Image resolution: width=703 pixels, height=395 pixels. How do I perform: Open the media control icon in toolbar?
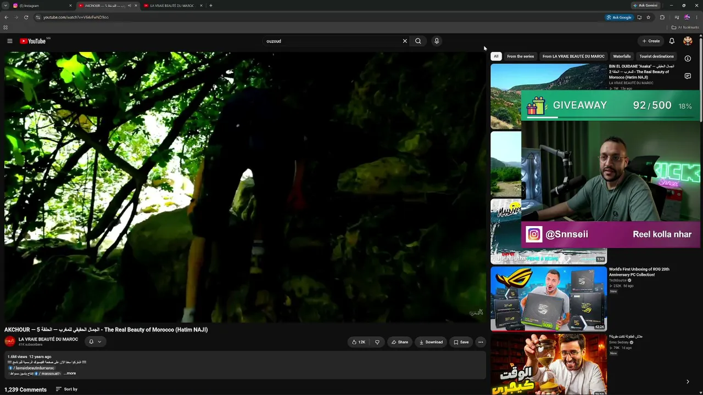[x=677, y=17]
